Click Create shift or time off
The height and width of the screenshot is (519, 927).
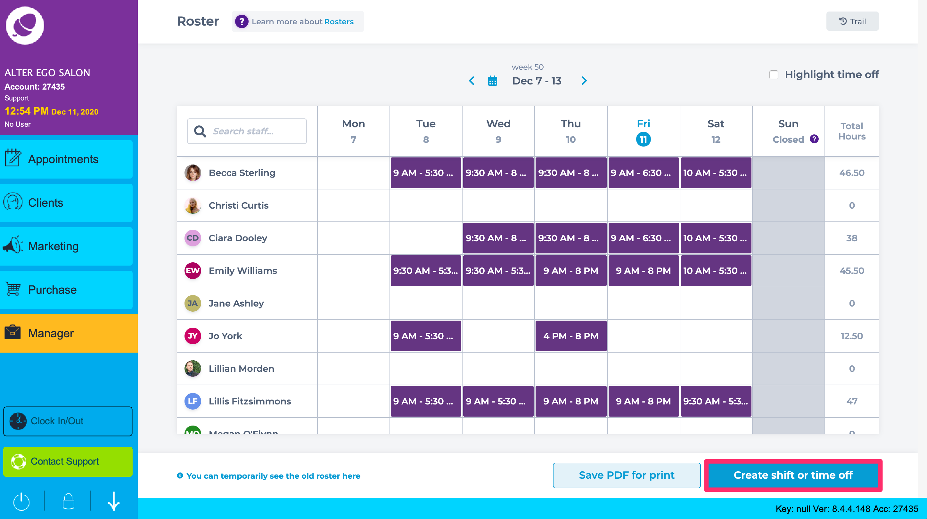(x=793, y=475)
